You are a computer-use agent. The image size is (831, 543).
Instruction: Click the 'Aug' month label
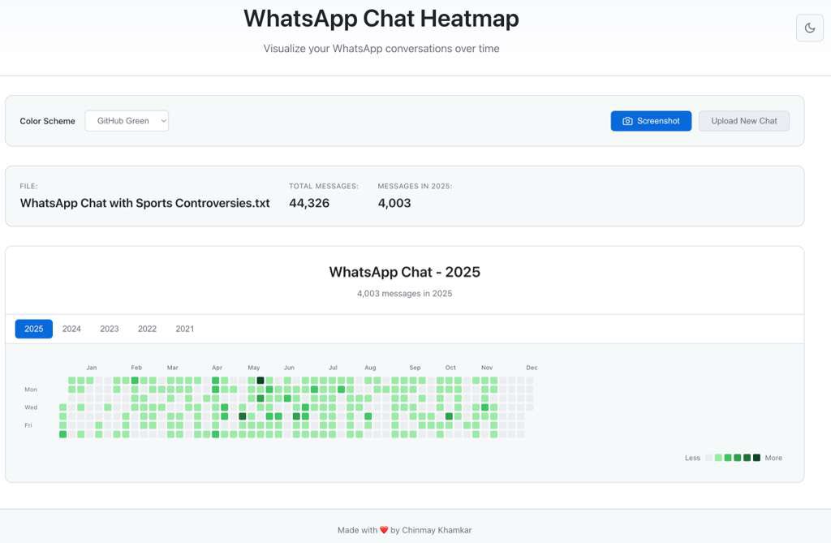click(x=370, y=368)
